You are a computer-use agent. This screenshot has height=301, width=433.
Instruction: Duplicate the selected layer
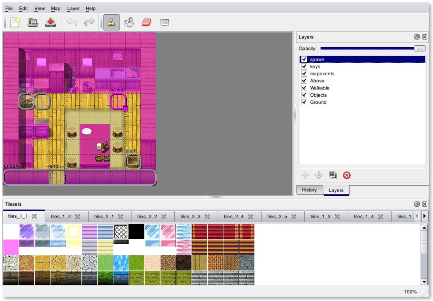click(332, 175)
